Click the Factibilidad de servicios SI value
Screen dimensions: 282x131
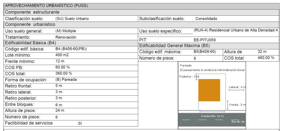[x=80, y=124]
